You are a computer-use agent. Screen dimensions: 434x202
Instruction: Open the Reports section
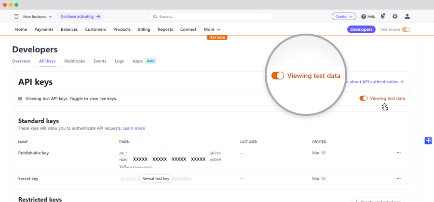coord(165,29)
